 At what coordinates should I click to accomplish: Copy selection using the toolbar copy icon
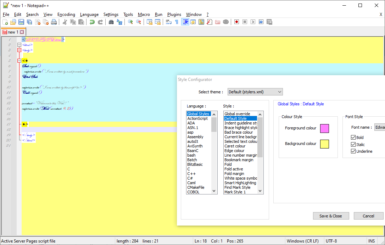[x=73, y=22]
